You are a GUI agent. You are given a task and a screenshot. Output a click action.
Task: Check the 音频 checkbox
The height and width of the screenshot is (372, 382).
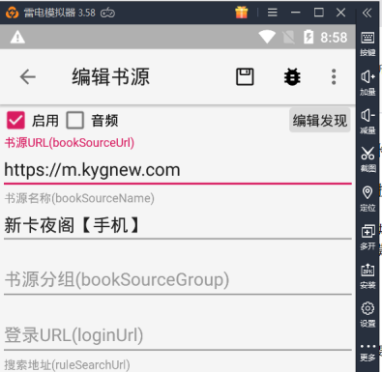74,121
